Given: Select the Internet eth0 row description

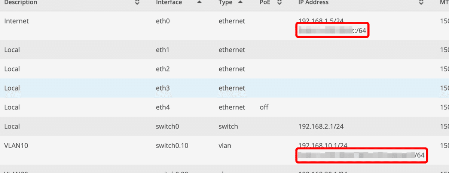Looking at the screenshot, I should 16,21.
